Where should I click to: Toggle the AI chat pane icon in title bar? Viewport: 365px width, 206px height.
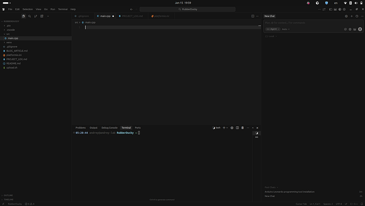(x=339, y=9)
